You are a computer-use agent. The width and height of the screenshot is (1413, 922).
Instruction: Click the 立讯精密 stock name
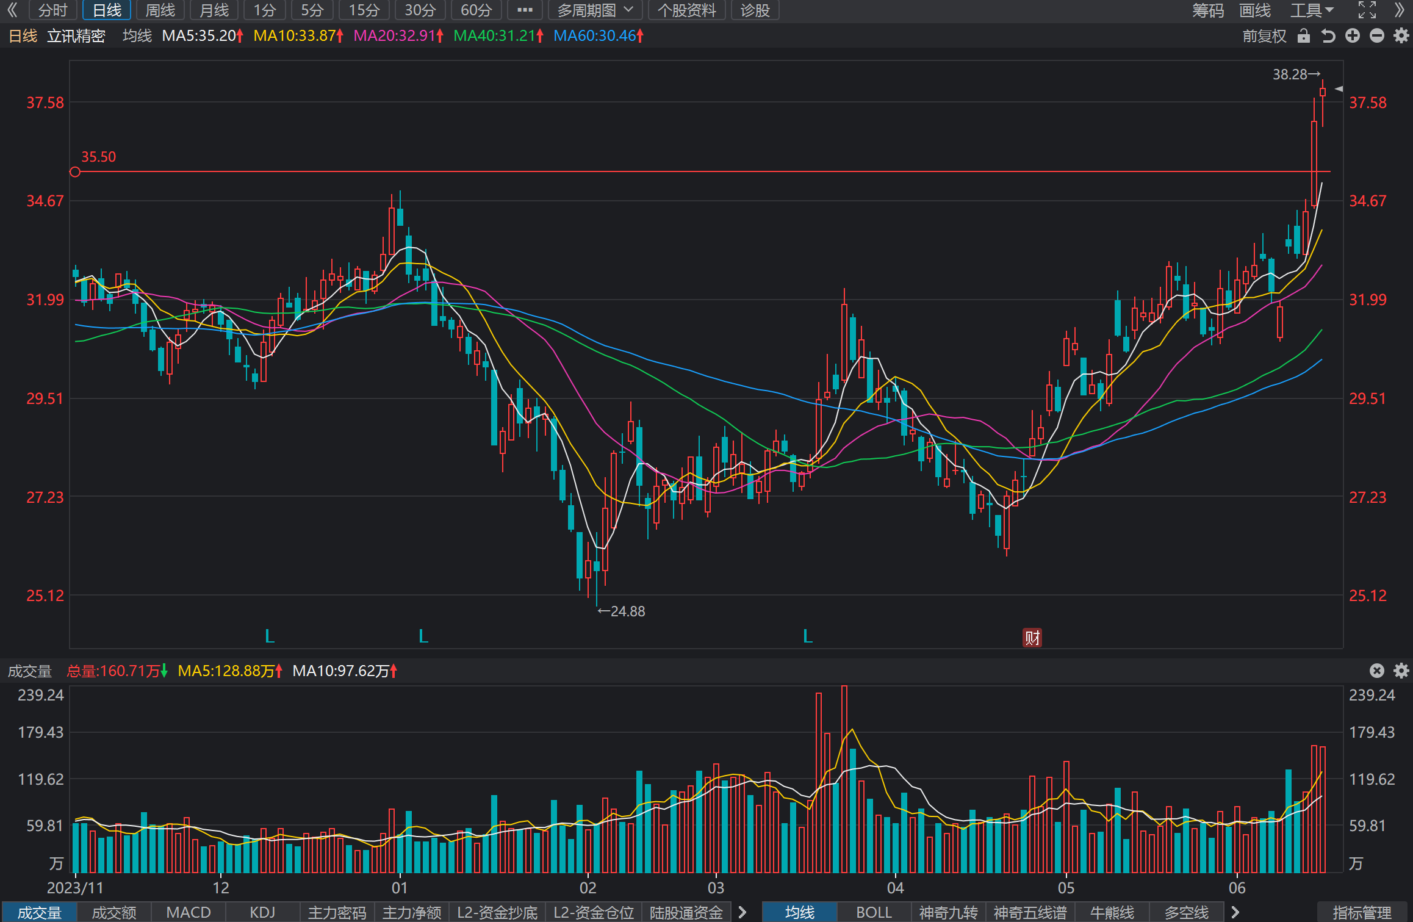point(76,36)
